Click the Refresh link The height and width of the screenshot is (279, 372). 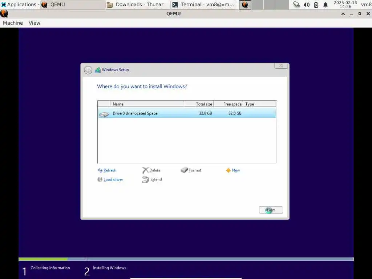tap(110, 170)
